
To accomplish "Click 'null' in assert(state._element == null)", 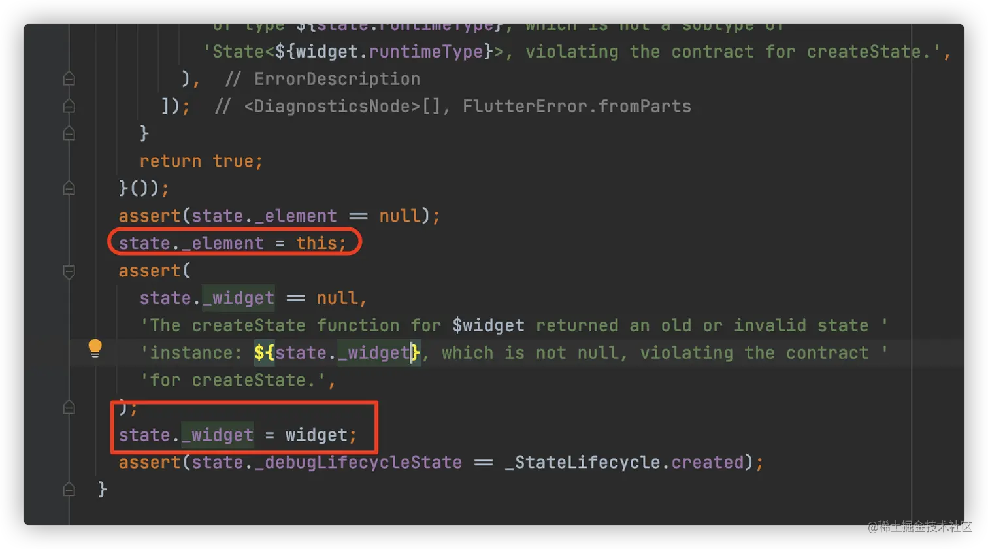I will click(x=400, y=216).
